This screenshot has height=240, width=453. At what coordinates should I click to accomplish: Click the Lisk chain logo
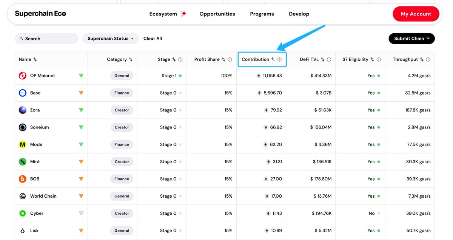23,231
